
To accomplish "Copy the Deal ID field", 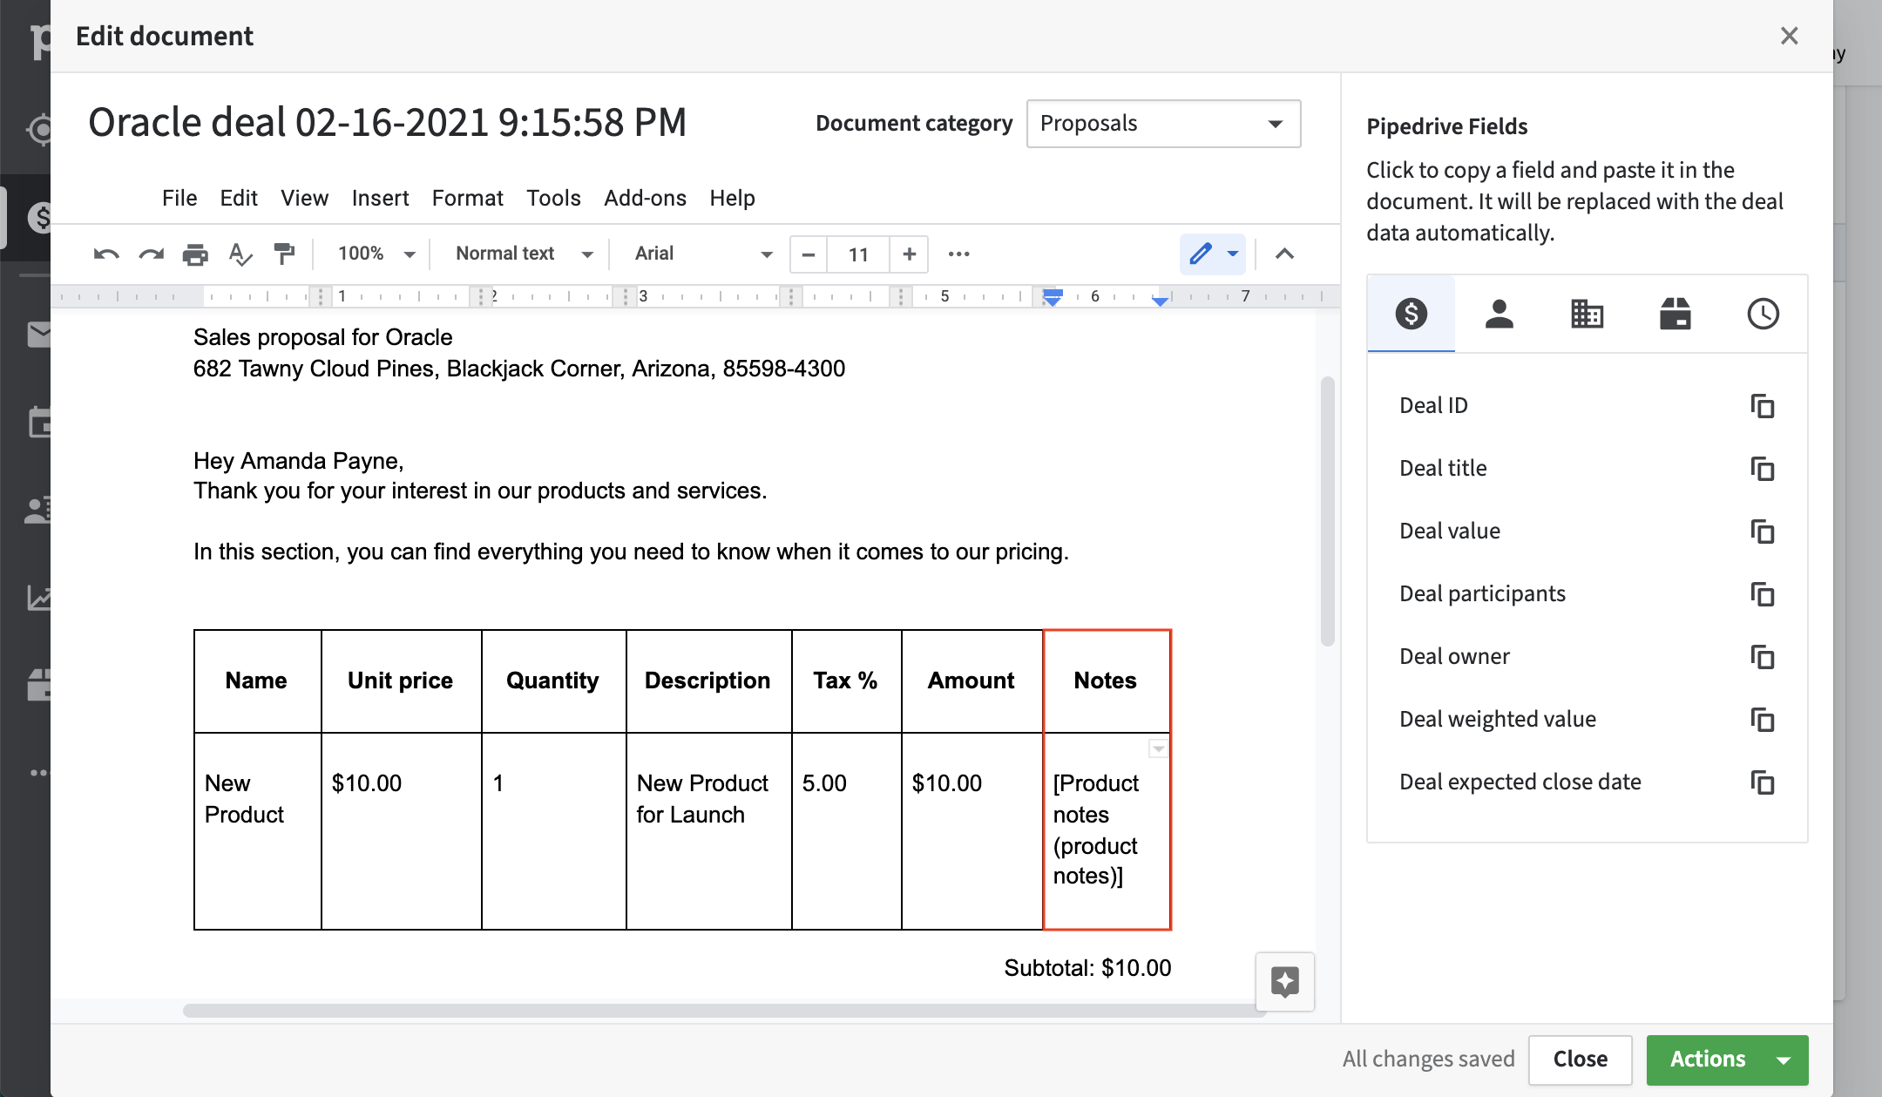I will pyautogui.click(x=1763, y=406).
